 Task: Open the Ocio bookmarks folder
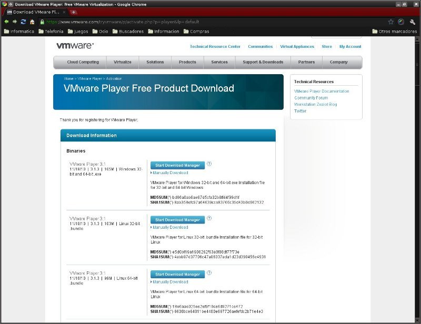(x=100, y=32)
